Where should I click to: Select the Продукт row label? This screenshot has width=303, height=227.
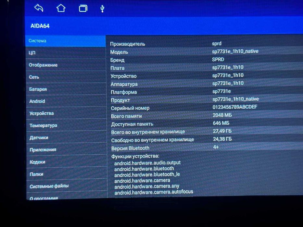[x=120, y=100]
